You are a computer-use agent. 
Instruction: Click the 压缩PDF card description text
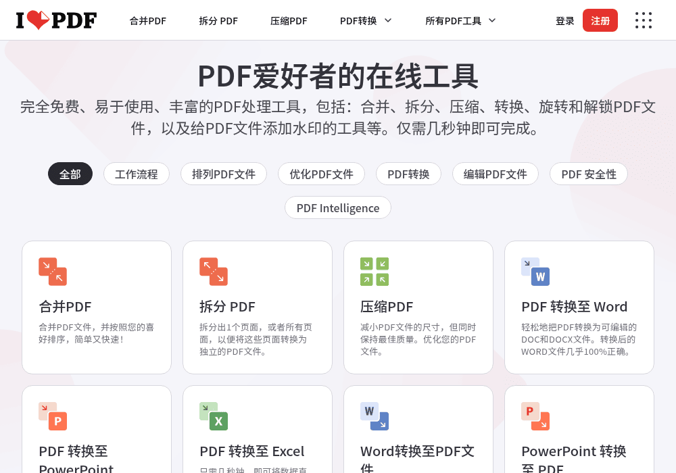pyautogui.click(x=418, y=339)
